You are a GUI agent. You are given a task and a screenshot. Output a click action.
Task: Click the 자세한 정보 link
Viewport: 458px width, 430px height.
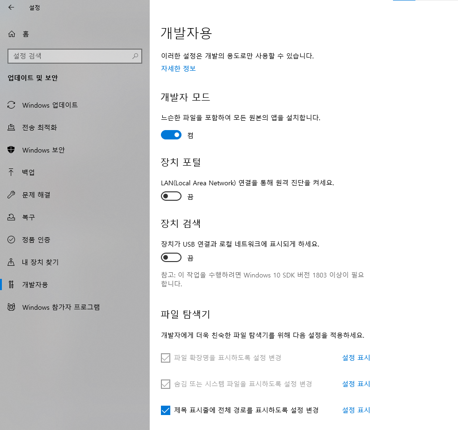tap(178, 68)
